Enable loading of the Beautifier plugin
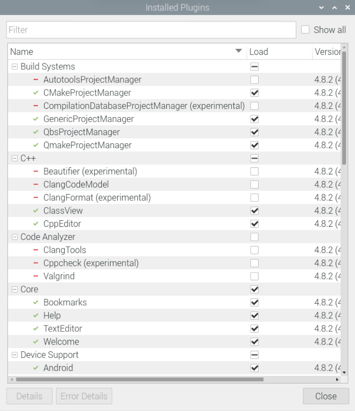This screenshot has width=355, height=411. point(254,171)
